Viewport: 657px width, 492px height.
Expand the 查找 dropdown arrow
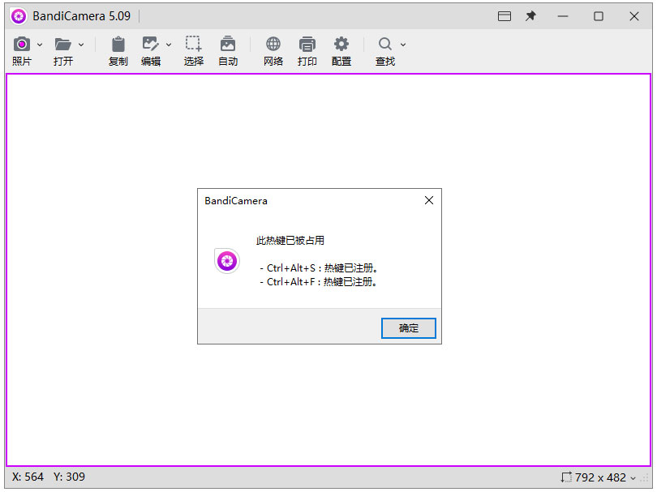403,45
